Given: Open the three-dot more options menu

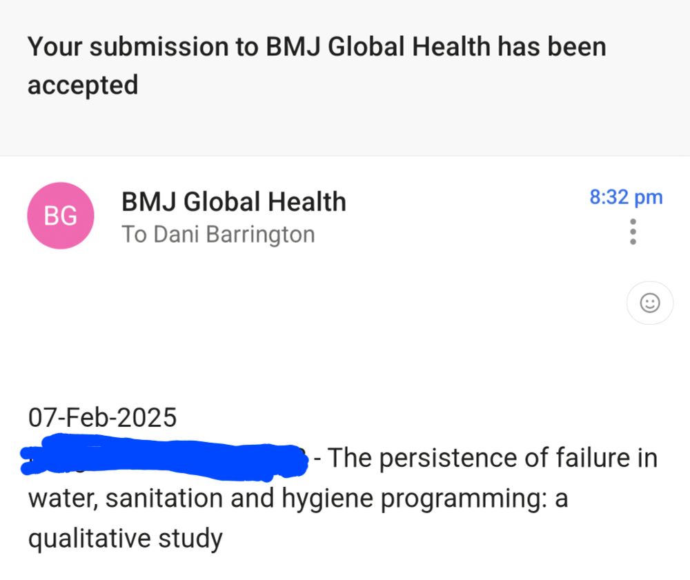Looking at the screenshot, I should (633, 232).
